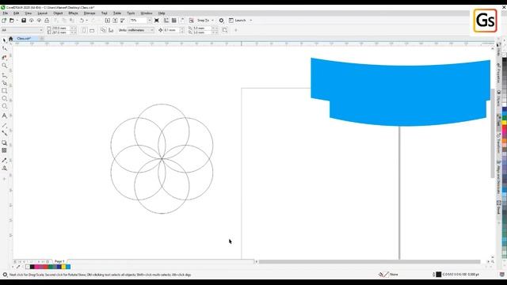Click the nudge distance field

coord(171,30)
